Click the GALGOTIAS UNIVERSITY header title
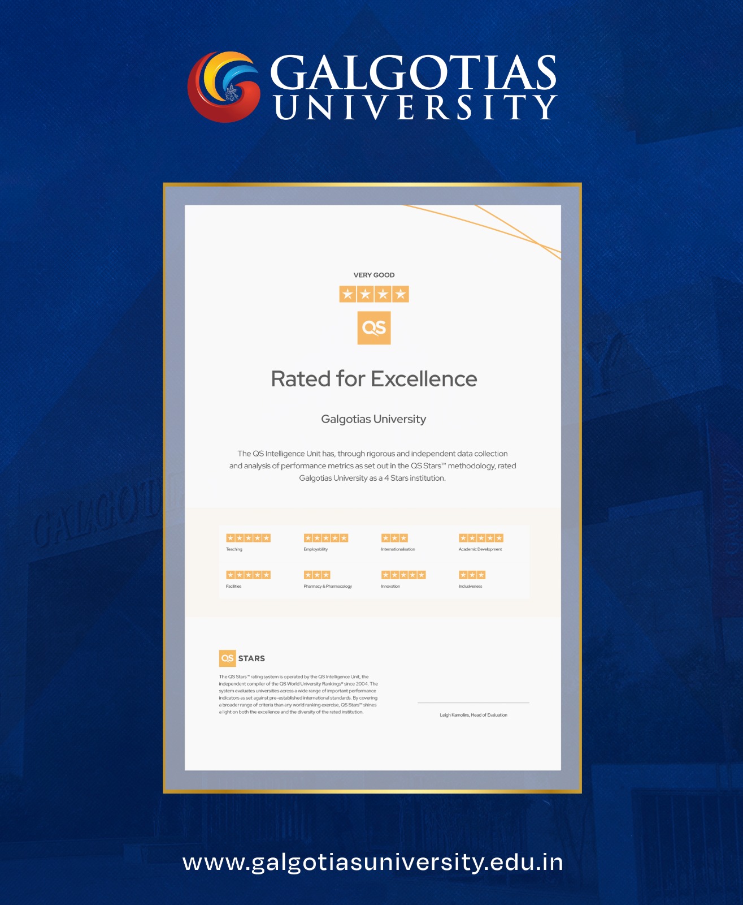The width and height of the screenshot is (743, 905). (415, 88)
